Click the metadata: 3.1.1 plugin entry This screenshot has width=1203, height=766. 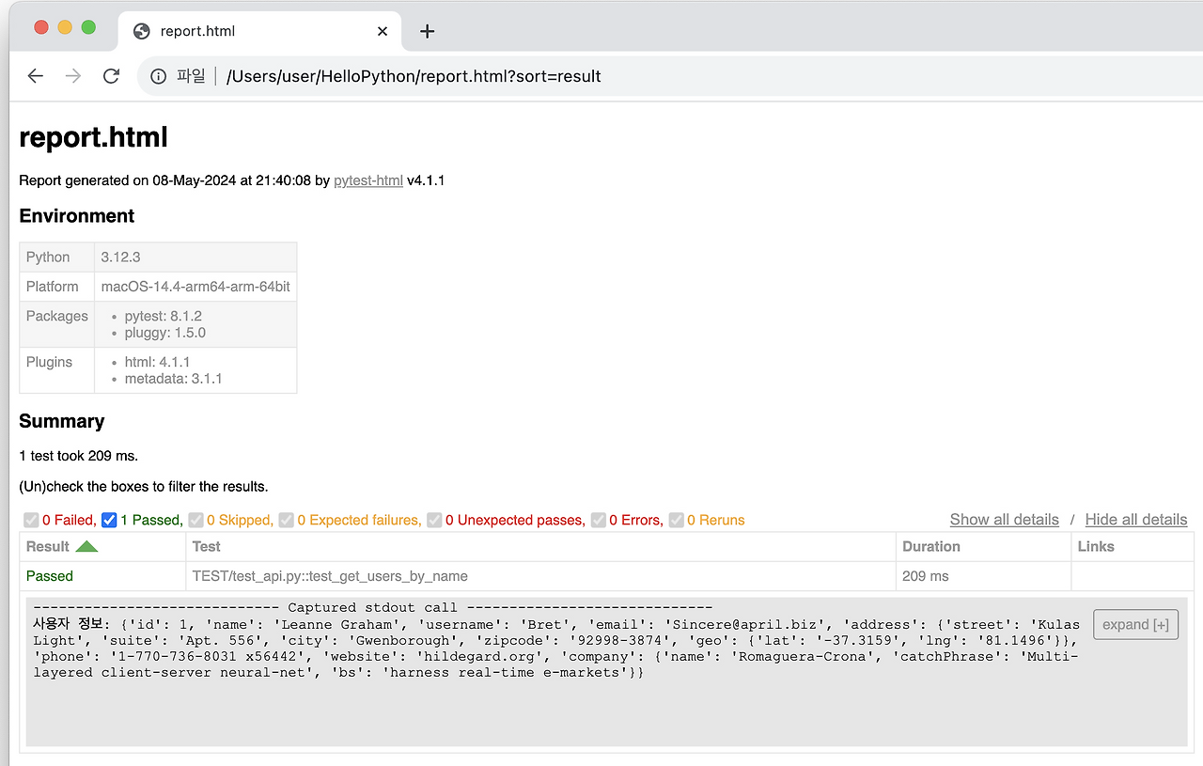click(174, 379)
